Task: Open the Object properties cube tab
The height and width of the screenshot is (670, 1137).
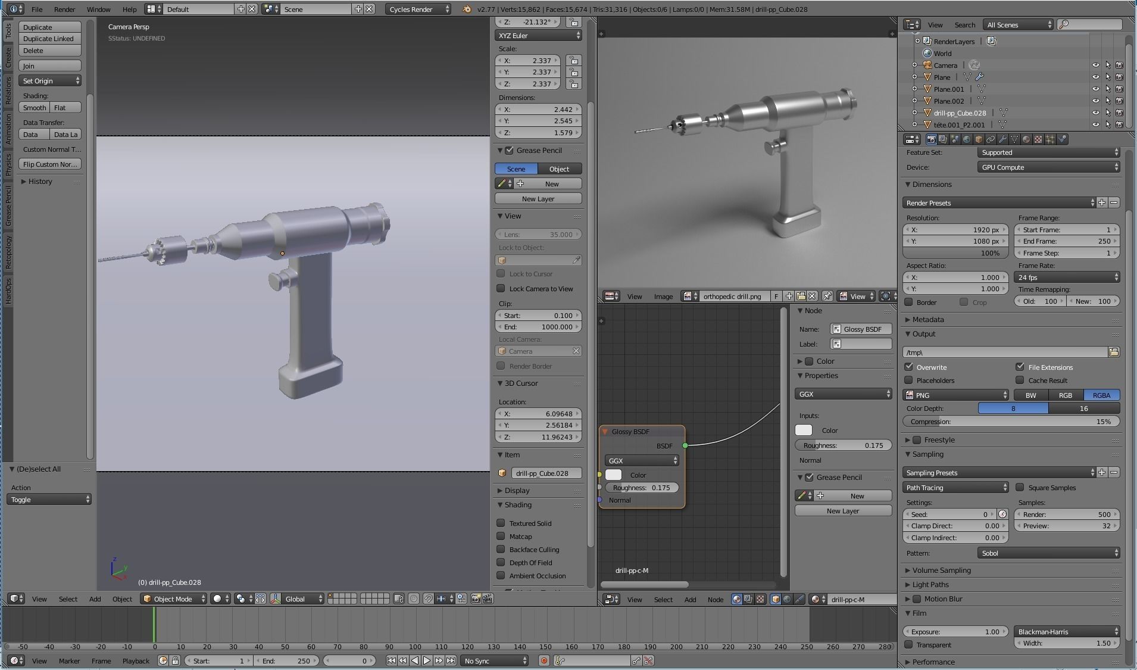Action: (979, 139)
